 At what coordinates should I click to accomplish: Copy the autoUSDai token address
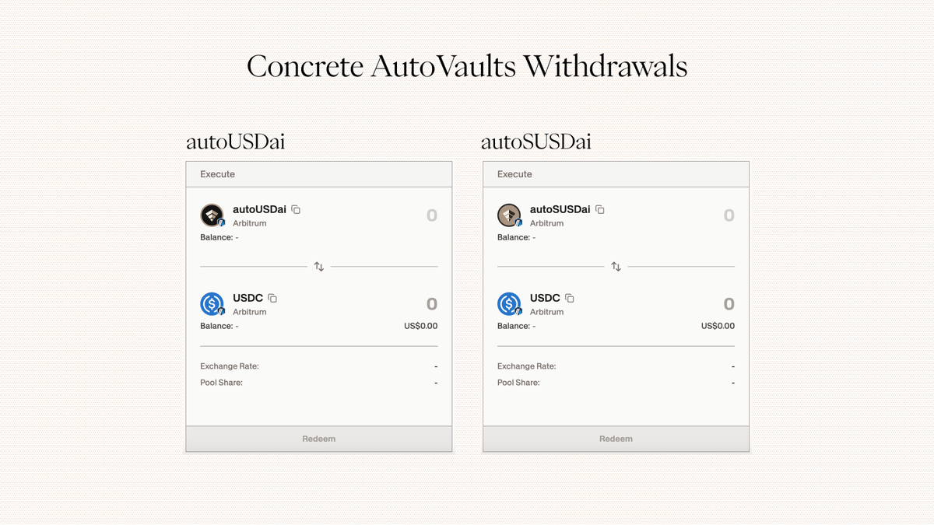pos(297,210)
